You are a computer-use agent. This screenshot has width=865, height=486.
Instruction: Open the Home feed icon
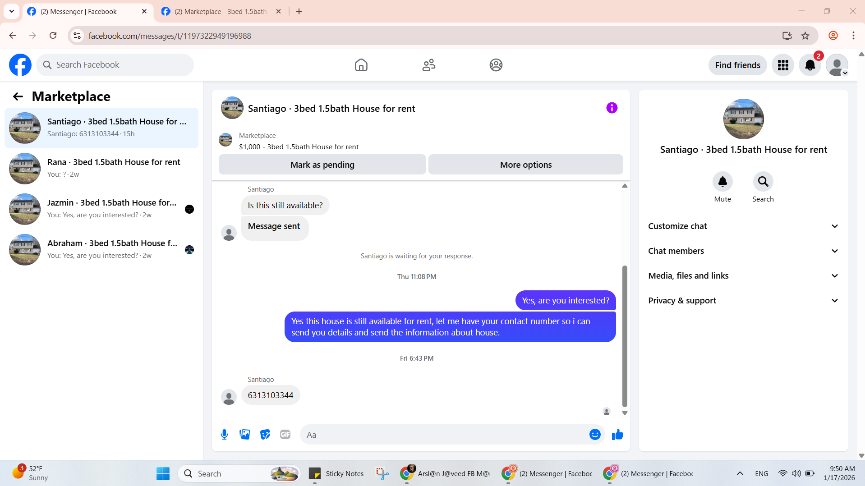(361, 65)
